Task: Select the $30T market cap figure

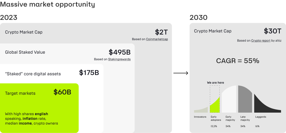Action: (x=272, y=31)
